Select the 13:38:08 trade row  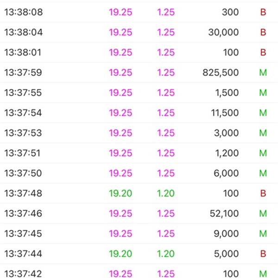tap(139, 12)
